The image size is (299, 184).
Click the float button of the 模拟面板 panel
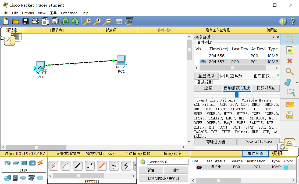click(273, 37)
